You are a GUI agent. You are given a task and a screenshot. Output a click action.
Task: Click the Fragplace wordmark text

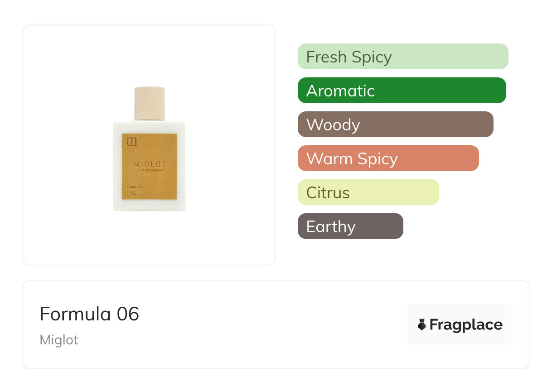pyautogui.click(x=466, y=324)
